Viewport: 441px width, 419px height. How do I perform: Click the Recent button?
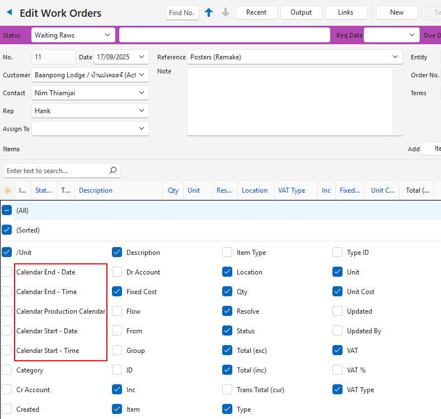click(x=256, y=12)
